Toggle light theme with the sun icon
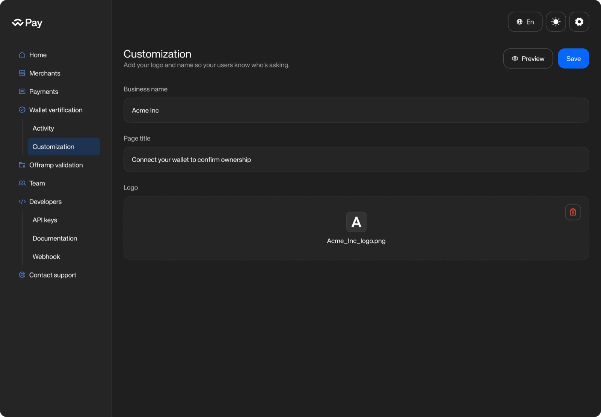 (x=556, y=22)
